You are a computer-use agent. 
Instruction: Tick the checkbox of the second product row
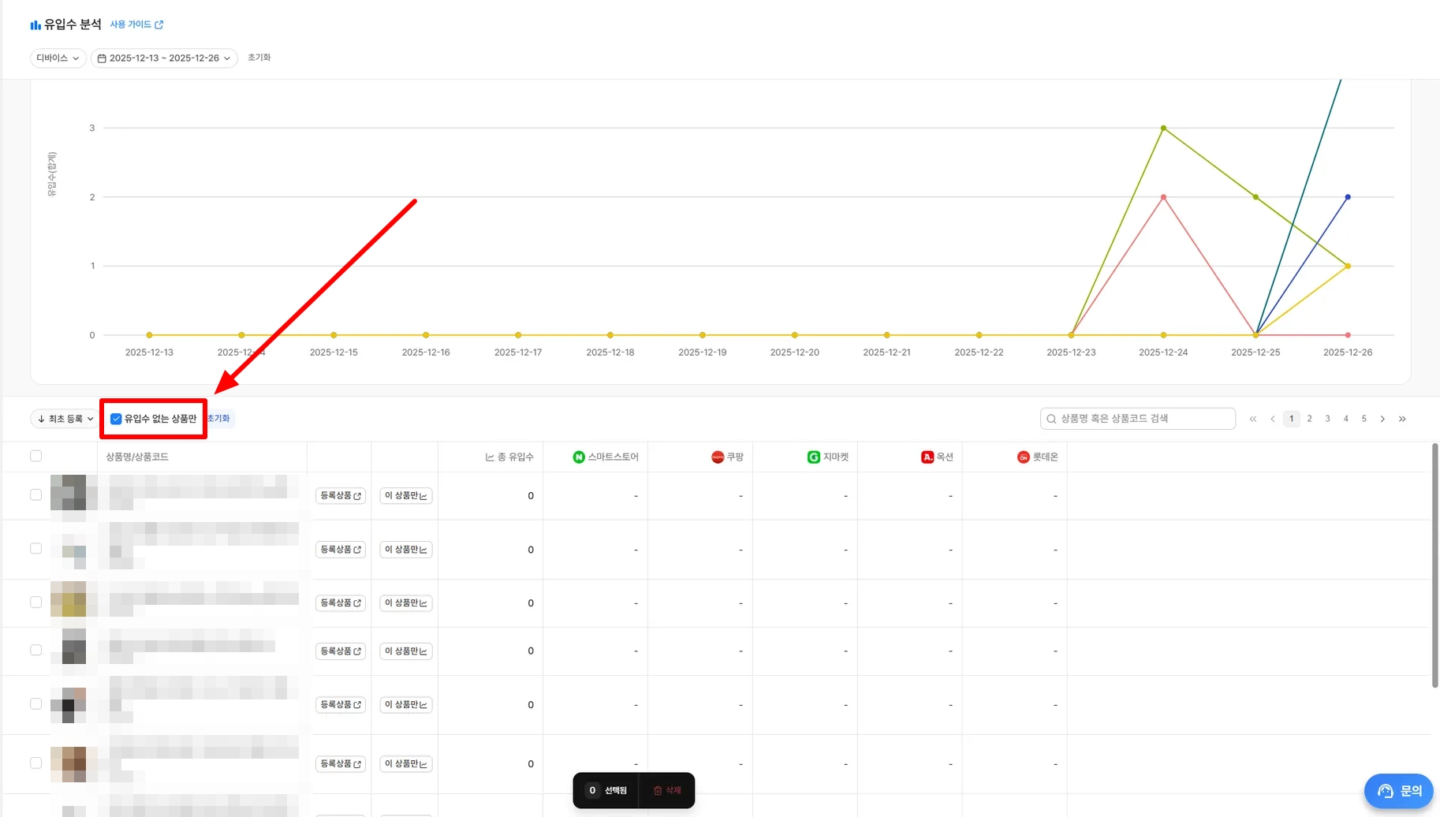(x=35, y=548)
